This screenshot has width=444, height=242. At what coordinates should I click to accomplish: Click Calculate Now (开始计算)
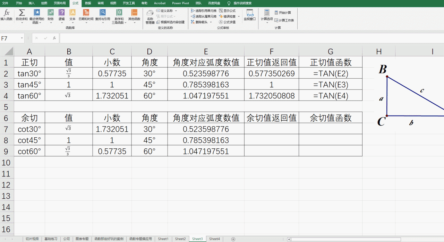point(283,12)
